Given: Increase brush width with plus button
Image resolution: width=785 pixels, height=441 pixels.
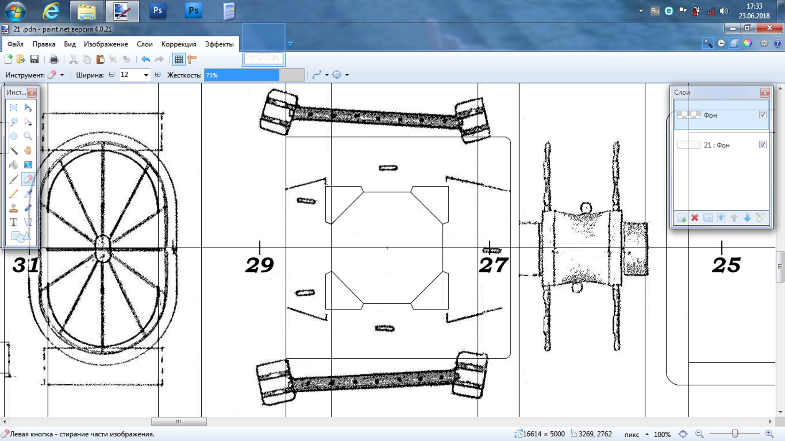Looking at the screenshot, I should [x=158, y=75].
